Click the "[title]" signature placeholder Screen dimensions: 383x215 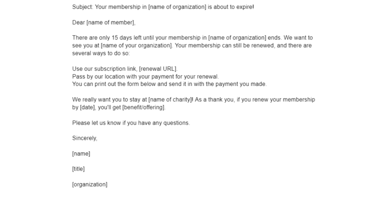pyautogui.click(x=79, y=169)
